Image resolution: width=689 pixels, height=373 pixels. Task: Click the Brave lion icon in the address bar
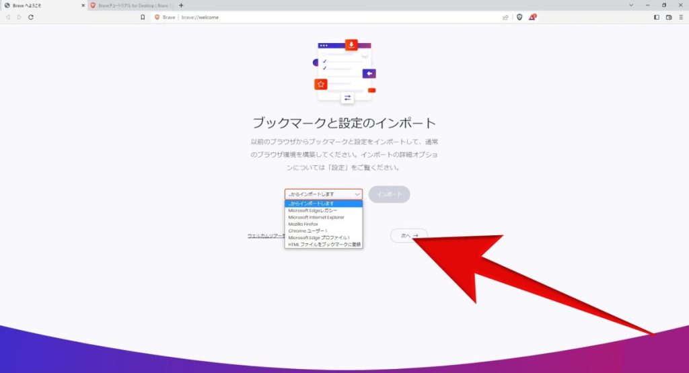tap(157, 17)
